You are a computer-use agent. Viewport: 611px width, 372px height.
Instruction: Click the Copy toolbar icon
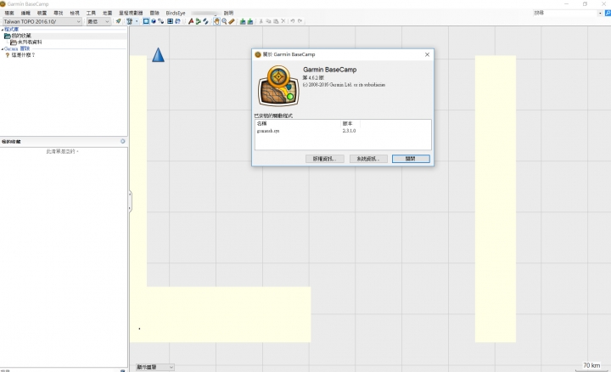coord(268,21)
